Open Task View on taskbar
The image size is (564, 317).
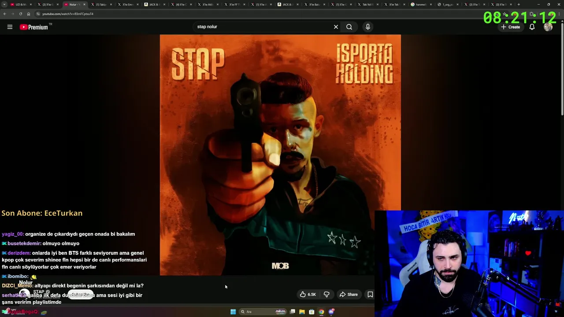[292, 312]
